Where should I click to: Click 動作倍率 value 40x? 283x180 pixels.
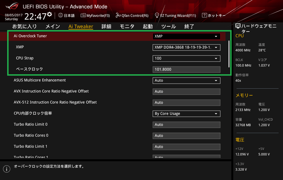click(x=238, y=81)
